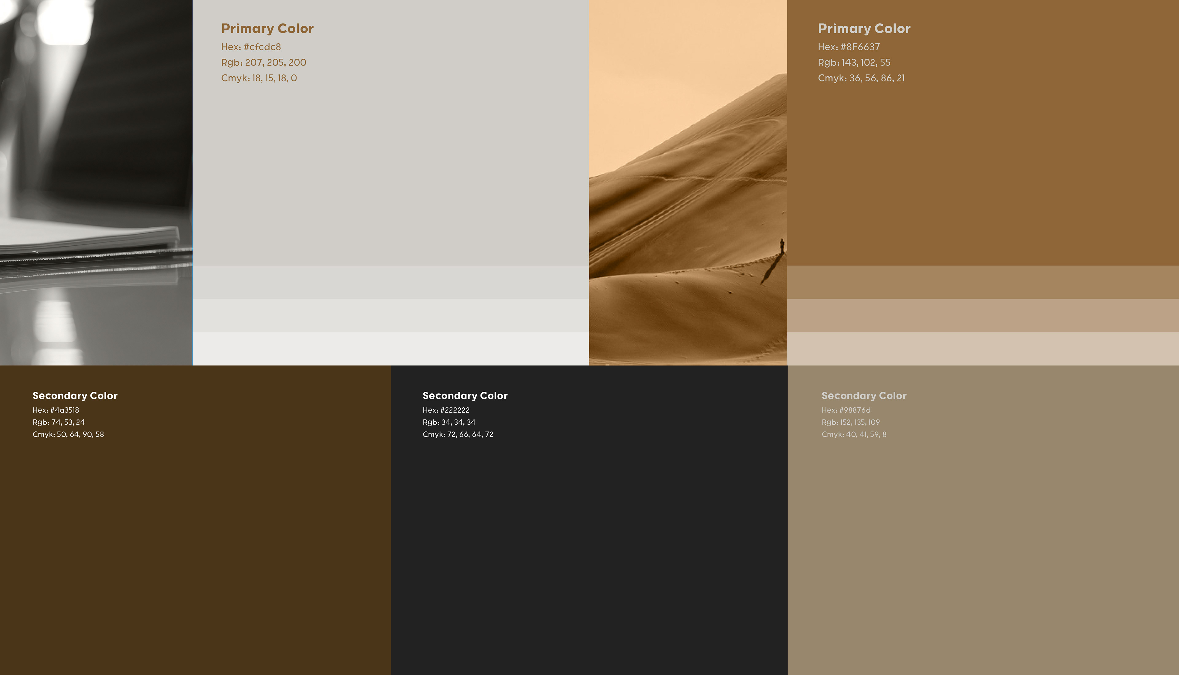Click the 'Cmyk: 18, 15, 18, 0' text
1179x675 pixels.
coord(259,78)
